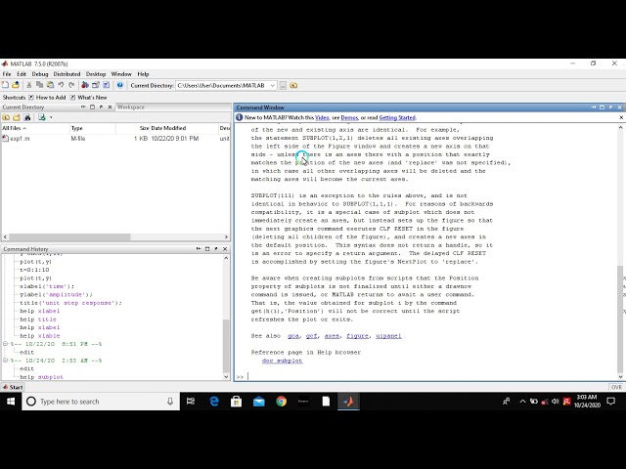
Task: Click the browse for folder ellipsis button
Action: click(283, 85)
